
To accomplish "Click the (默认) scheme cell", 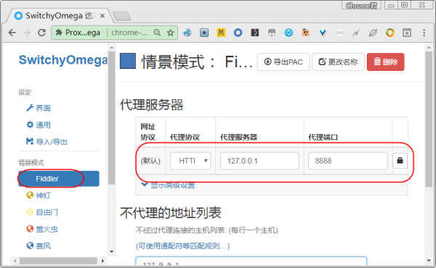I will [150, 161].
